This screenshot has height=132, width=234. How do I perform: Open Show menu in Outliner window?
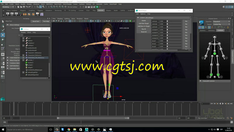click(29, 32)
